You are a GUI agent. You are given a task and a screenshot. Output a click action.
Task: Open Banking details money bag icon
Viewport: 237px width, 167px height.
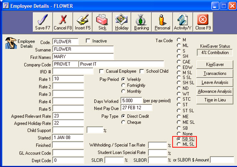(141, 22)
